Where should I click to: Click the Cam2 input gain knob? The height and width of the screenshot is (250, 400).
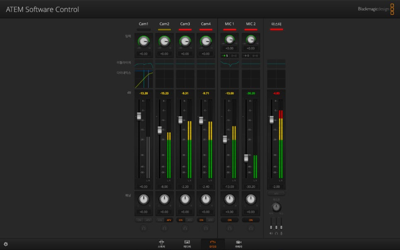[164, 41]
